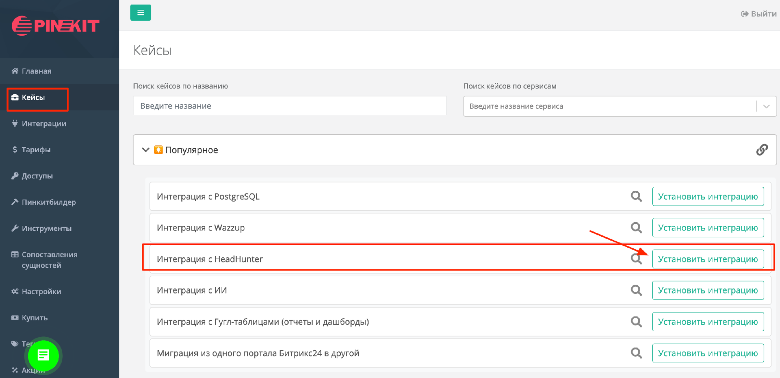Install the HeadHunter integration
The width and height of the screenshot is (780, 378).
point(707,259)
